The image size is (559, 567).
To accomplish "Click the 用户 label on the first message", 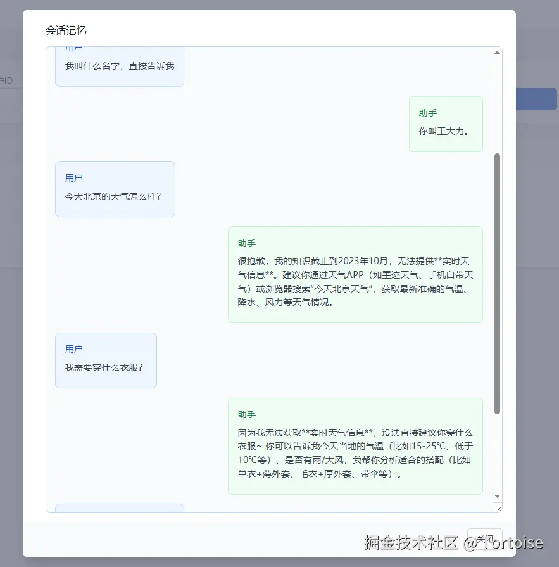I will (73, 48).
